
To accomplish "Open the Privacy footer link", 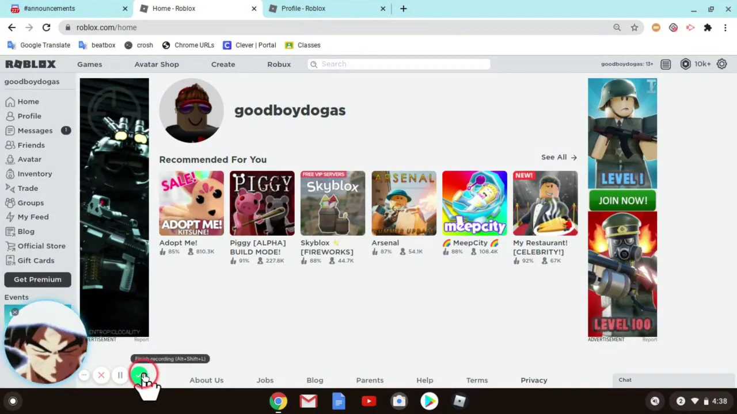I will 534,380.
